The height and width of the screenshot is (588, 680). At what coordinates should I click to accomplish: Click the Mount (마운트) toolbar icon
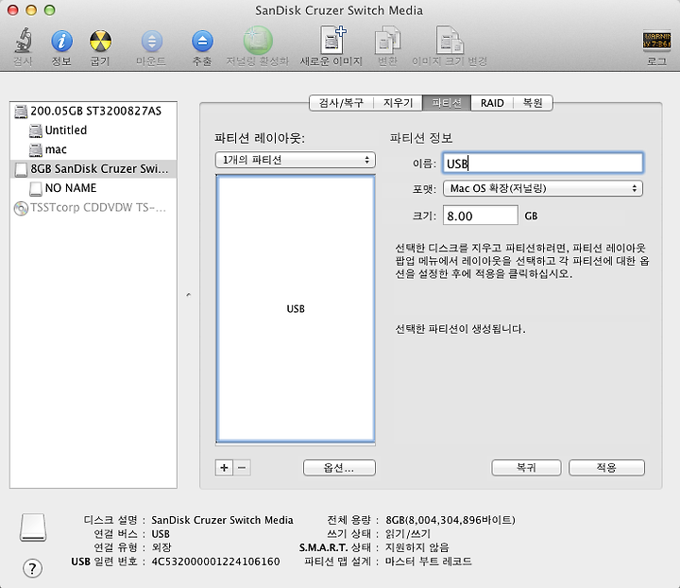(x=151, y=42)
